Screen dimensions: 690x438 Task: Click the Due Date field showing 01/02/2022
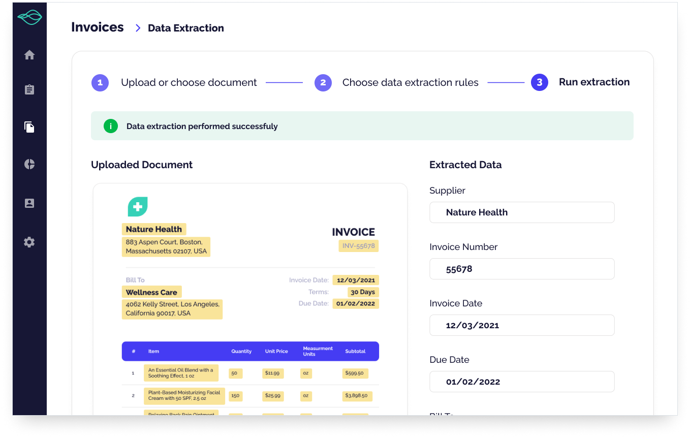522,382
